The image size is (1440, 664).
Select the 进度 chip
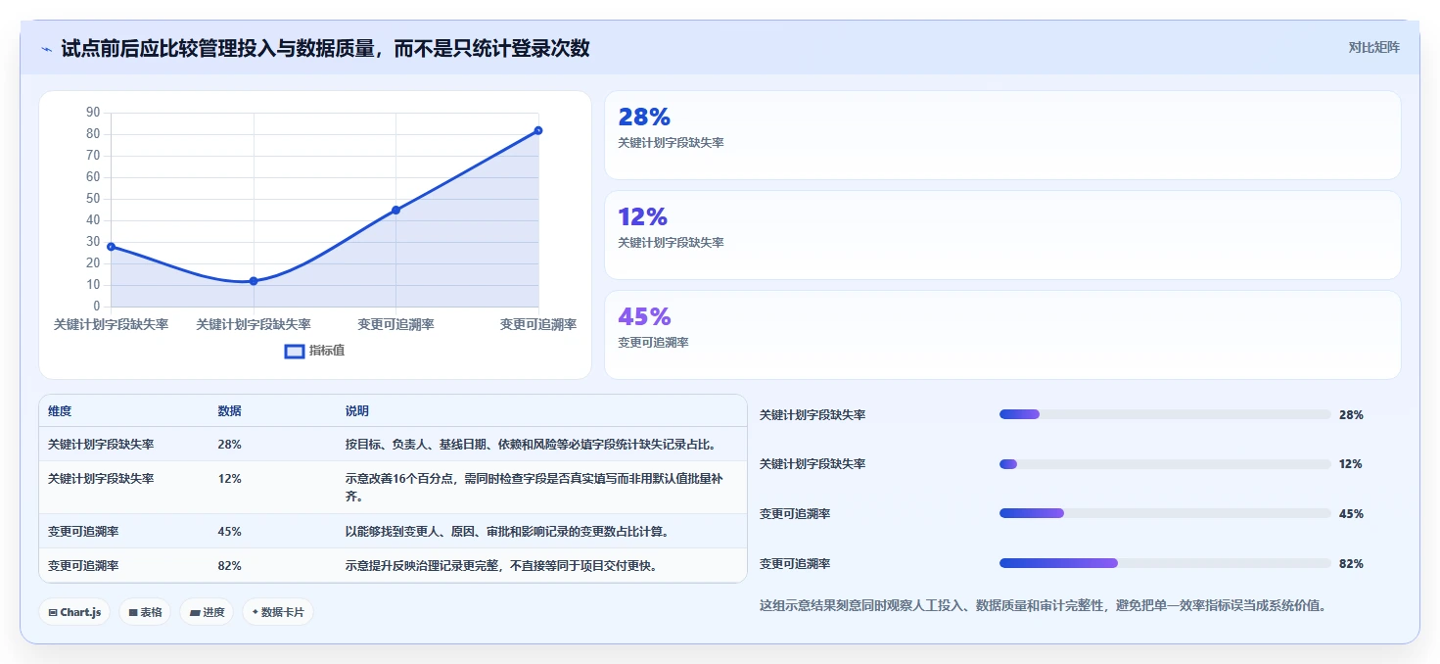click(x=207, y=612)
